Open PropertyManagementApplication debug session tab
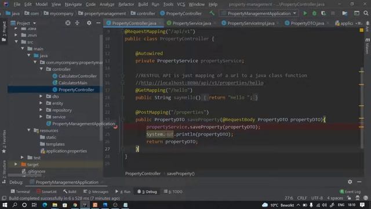 pos(67,182)
